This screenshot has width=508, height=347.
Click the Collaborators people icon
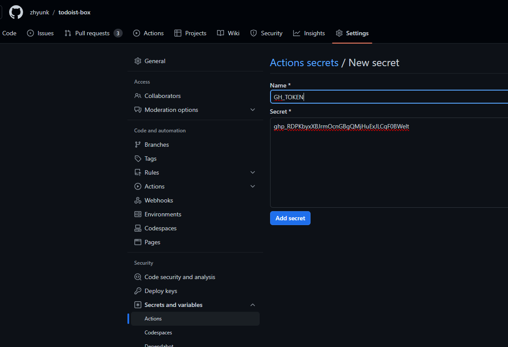pos(138,96)
